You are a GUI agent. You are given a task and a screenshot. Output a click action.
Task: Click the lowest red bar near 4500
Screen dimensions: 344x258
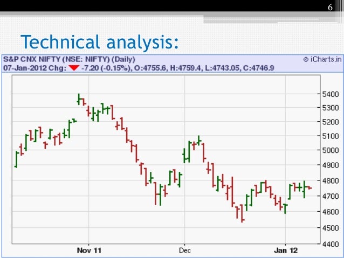[242, 213]
